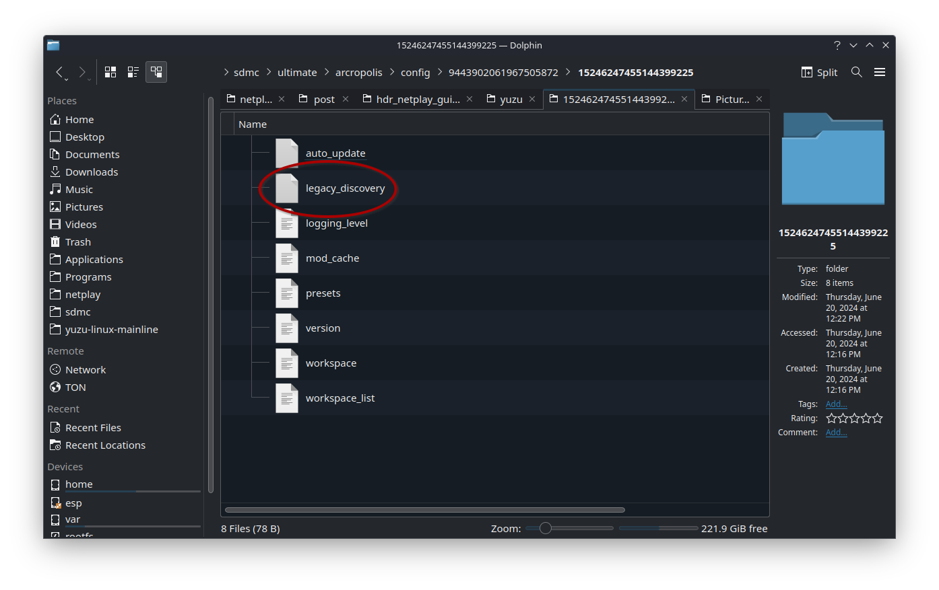Switch to Compact view mode

point(133,72)
